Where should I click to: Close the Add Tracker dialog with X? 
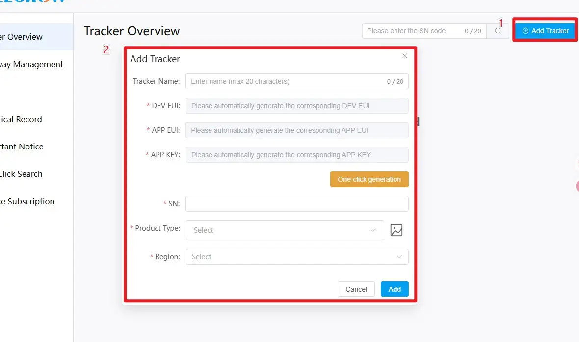[x=405, y=56]
